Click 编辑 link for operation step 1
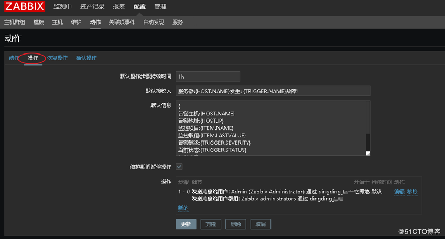Image resolution: width=445 pixels, height=239 pixels. (399, 192)
